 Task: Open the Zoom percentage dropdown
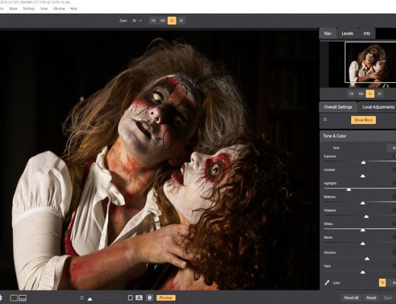[x=137, y=21]
